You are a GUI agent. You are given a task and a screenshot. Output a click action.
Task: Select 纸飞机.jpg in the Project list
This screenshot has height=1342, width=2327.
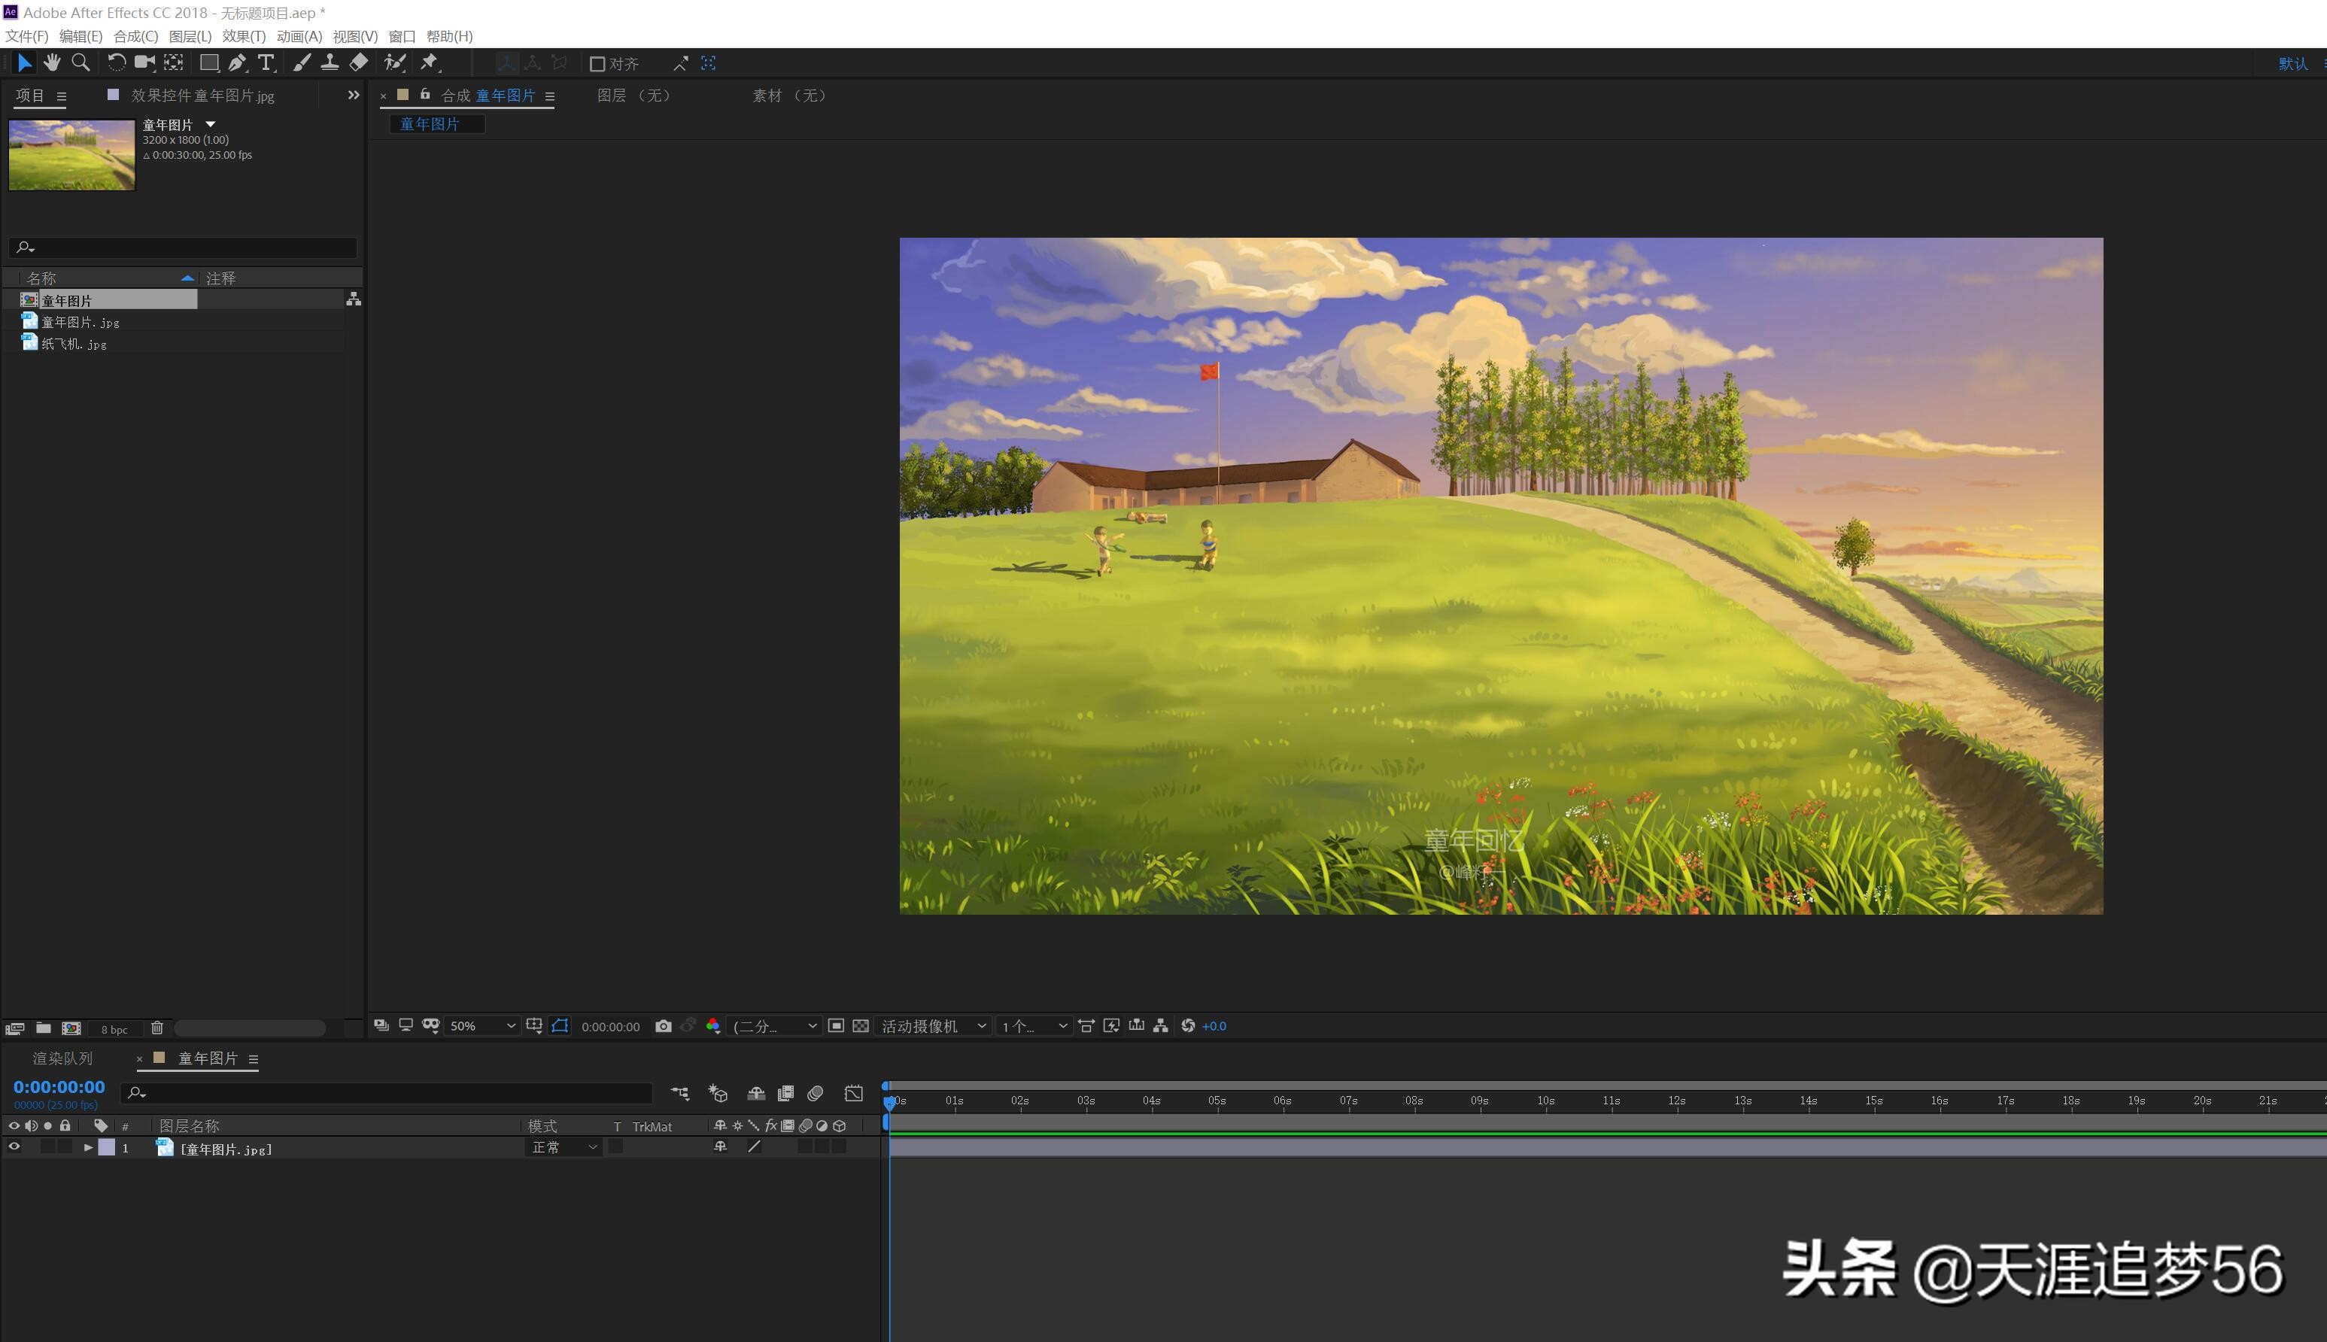74,344
